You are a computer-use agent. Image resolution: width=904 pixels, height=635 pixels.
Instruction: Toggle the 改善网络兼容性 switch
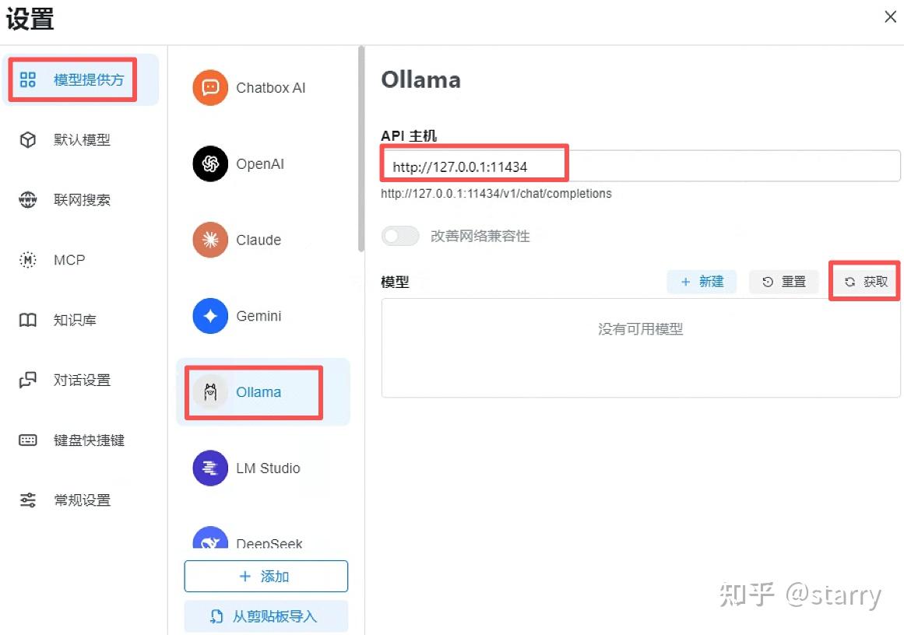401,236
